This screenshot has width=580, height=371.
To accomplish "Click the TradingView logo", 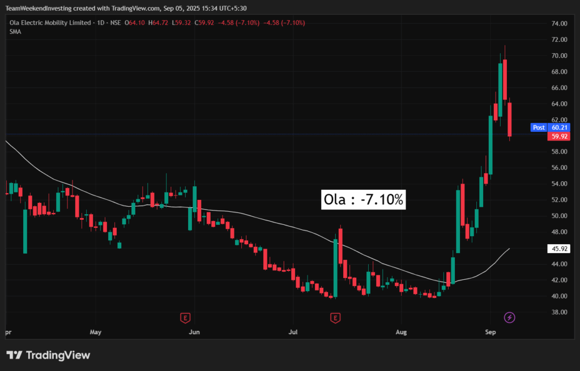I will (49, 355).
